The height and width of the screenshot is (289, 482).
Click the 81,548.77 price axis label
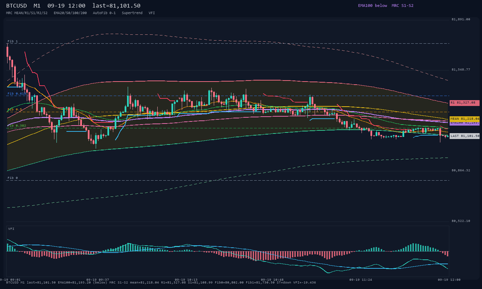(x=461, y=69)
